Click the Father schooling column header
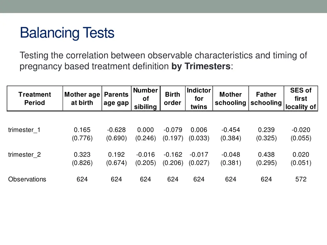327x245 pixels. tap(266, 99)
